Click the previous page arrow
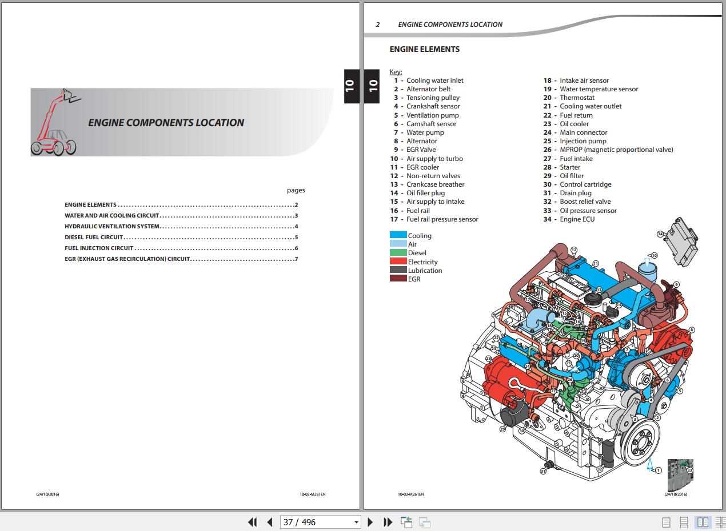The height and width of the screenshot is (531, 726). tap(270, 522)
